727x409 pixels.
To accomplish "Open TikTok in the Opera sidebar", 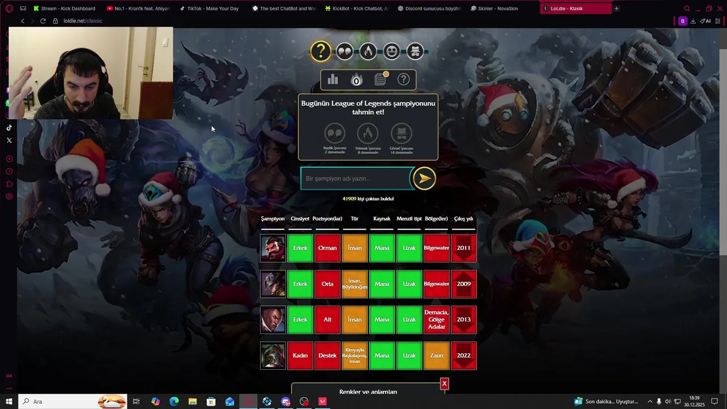I will click(9, 128).
